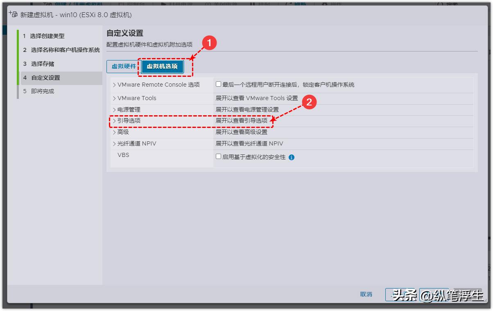Check 启用基于虚拟化的安全性 for VBS

coord(217,155)
